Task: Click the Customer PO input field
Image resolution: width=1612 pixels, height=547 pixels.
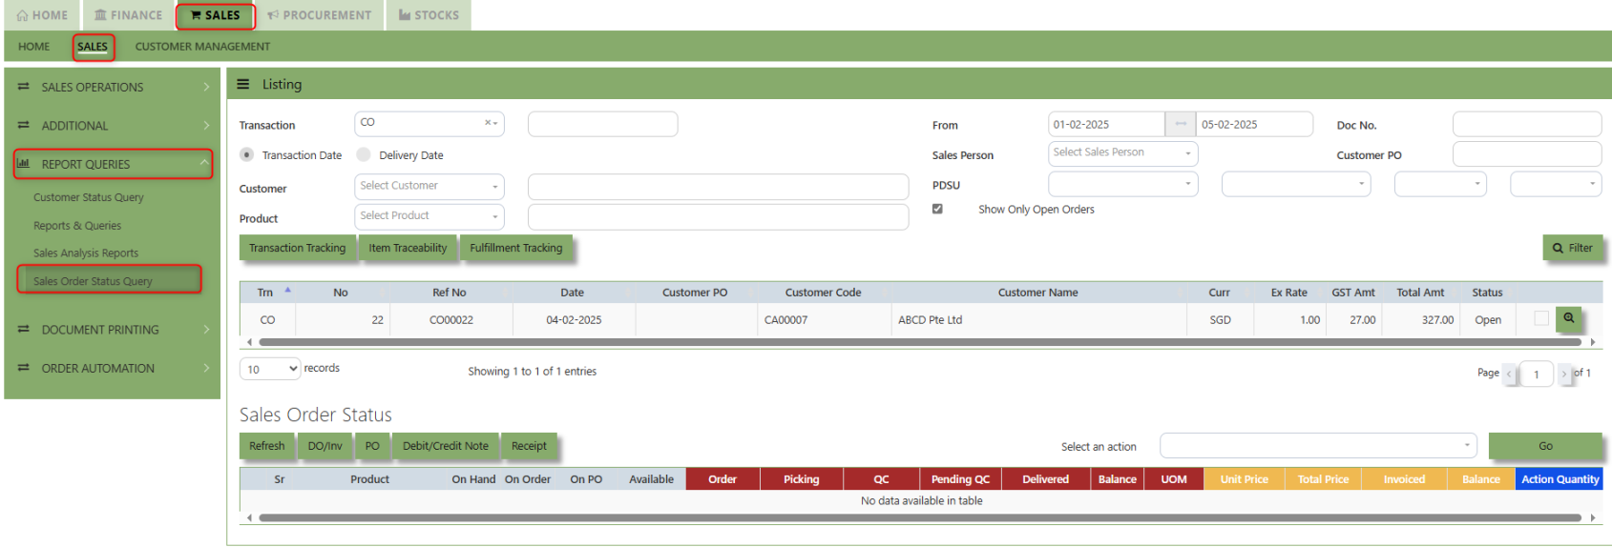Action: tap(1526, 153)
